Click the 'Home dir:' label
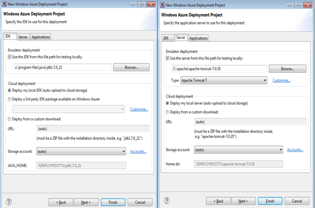 [x=173, y=164]
